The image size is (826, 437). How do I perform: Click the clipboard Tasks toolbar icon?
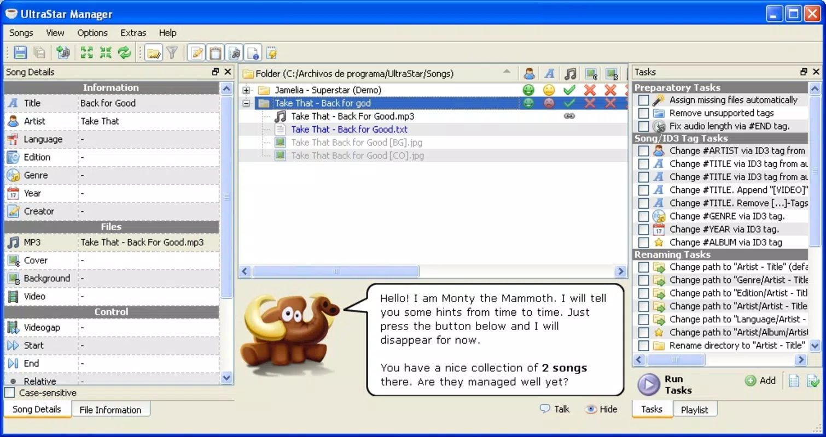[x=216, y=52]
